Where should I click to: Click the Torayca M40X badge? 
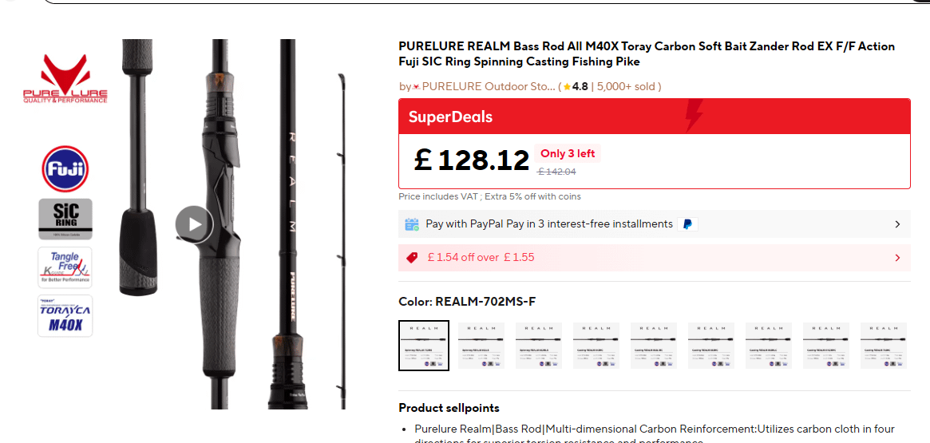tap(65, 316)
